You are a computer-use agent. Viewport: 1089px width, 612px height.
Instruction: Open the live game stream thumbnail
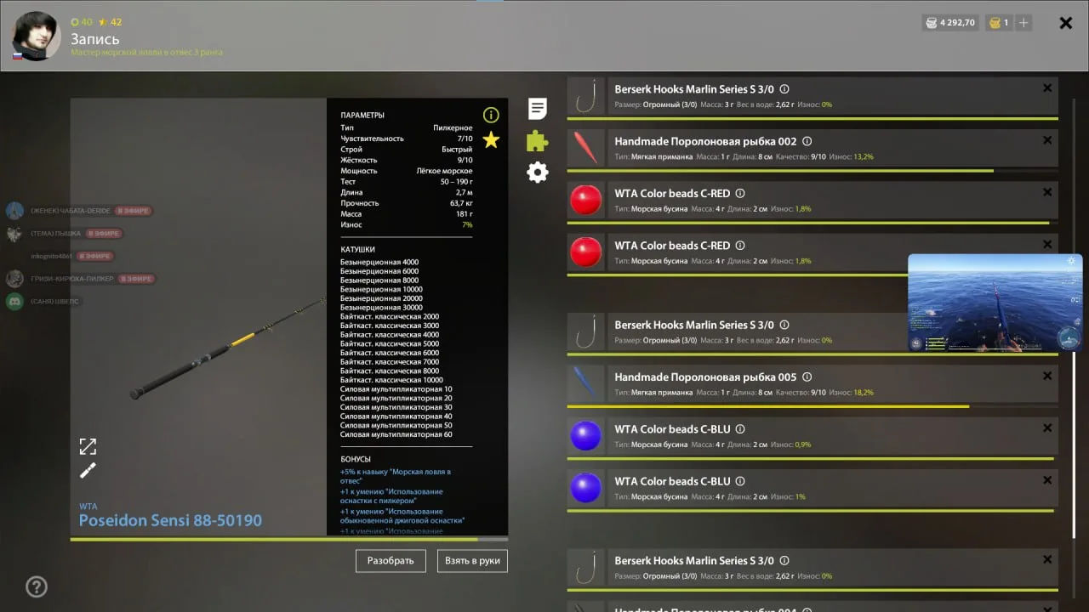(995, 303)
